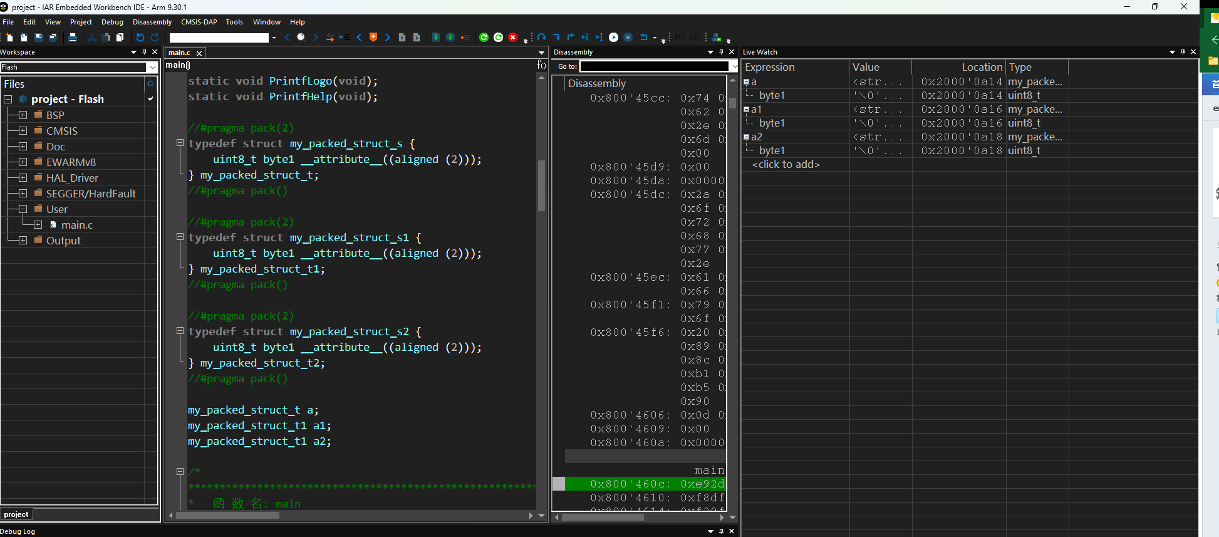Close the main.c tab
The width and height of the screenshot is (1219, 537).
(199, 53)
